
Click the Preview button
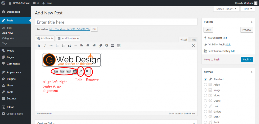247,30
